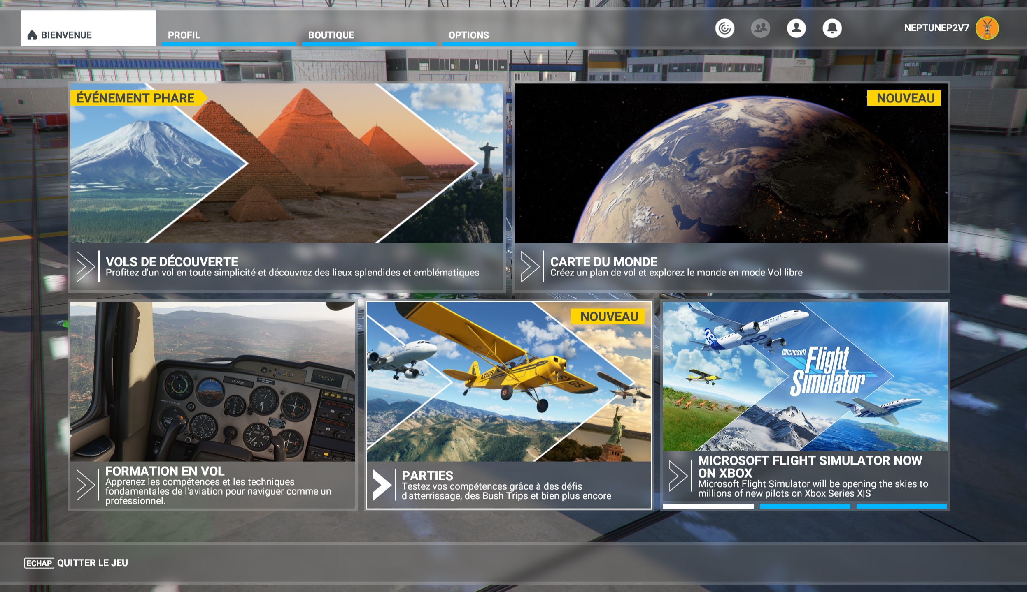Select the Formation en Vol title

(x=165, y=471)
